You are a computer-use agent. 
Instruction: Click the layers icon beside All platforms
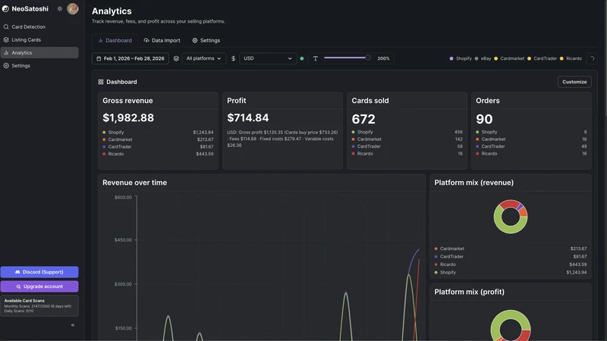pos(176,58)
